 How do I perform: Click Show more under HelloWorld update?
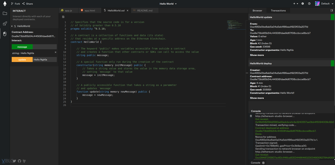click(257, 55)
